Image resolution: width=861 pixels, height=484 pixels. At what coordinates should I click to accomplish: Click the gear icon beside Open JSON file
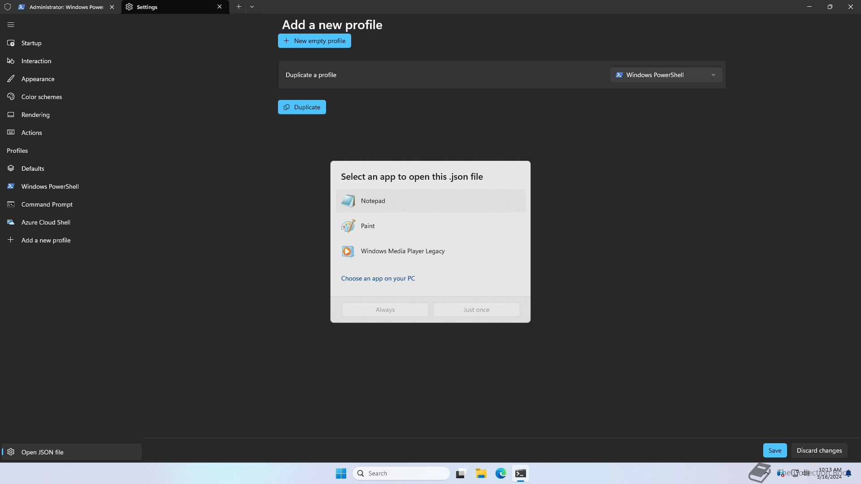coord(11,452)
